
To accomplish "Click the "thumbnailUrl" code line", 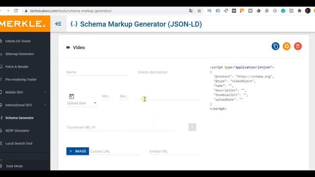I will pos(231,95).
